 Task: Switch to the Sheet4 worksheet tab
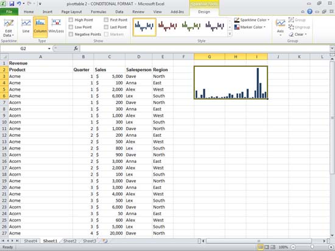(30, 241)
